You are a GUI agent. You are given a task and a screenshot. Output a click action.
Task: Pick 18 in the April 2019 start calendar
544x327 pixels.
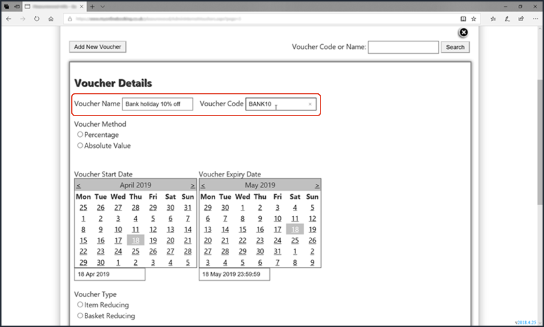click(x=135, y=240)
